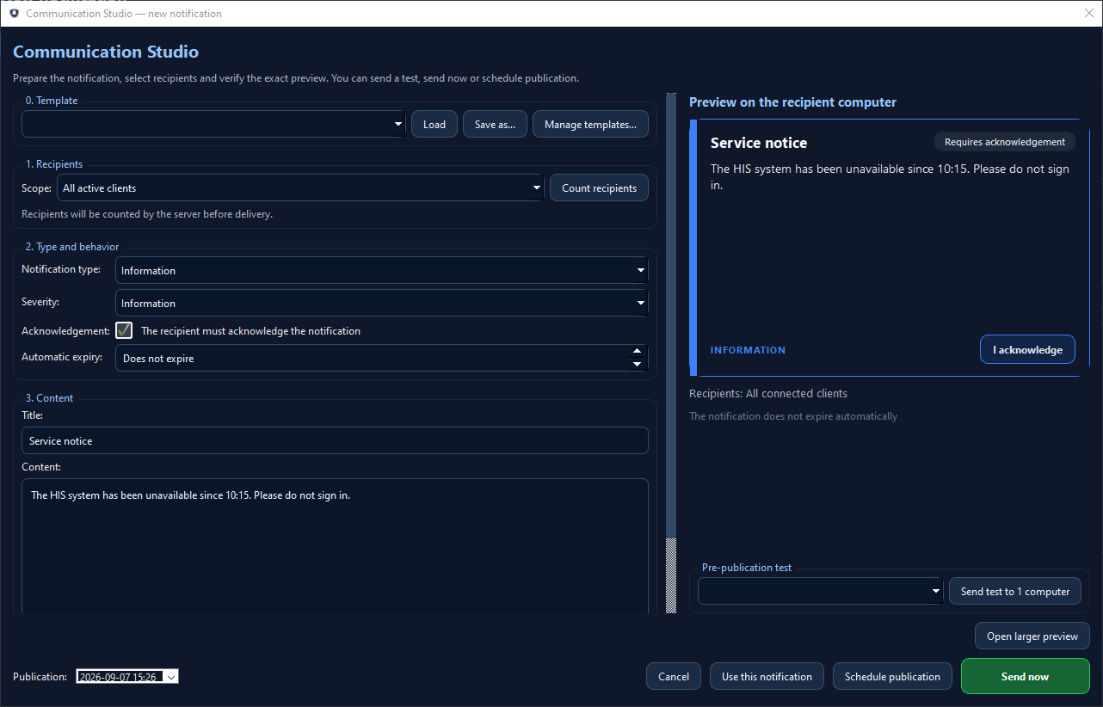The image size is (1103, 707).
Task: Click the Title input field
Action: pyautogui.click(x=335, y=440)
